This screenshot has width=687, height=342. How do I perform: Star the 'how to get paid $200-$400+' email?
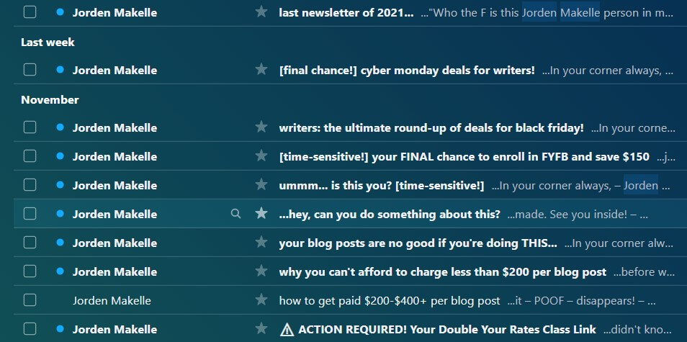coord(261,300)
